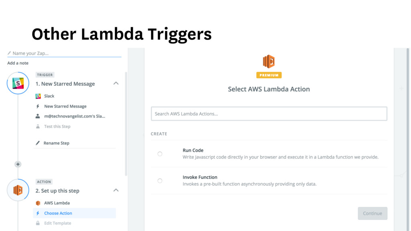The image size is (411, 231).
Task: Click the PREMIUM badge
Action: pos(269,75)
